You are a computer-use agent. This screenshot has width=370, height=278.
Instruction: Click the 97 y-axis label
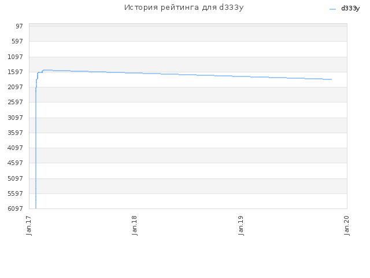(x=19, y=26)
